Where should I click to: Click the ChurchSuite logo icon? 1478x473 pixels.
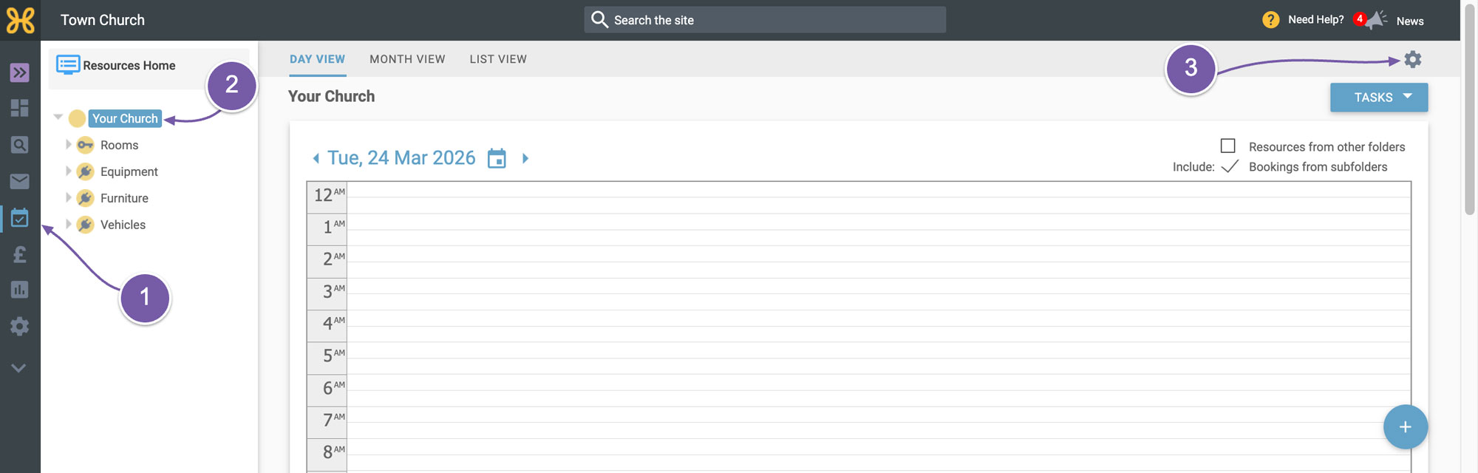[x=20, y=20]
